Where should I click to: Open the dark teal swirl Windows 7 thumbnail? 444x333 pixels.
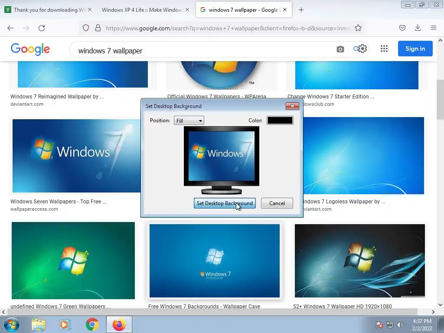pyautogui.click(x=359, y=261)
